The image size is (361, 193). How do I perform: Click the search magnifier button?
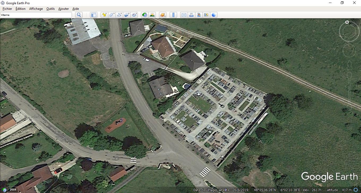pos(79,15)
